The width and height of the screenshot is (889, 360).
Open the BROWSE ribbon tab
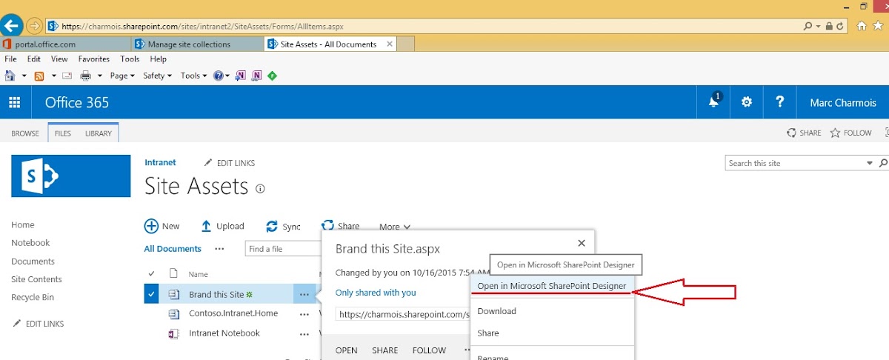(x=25, y=133)
